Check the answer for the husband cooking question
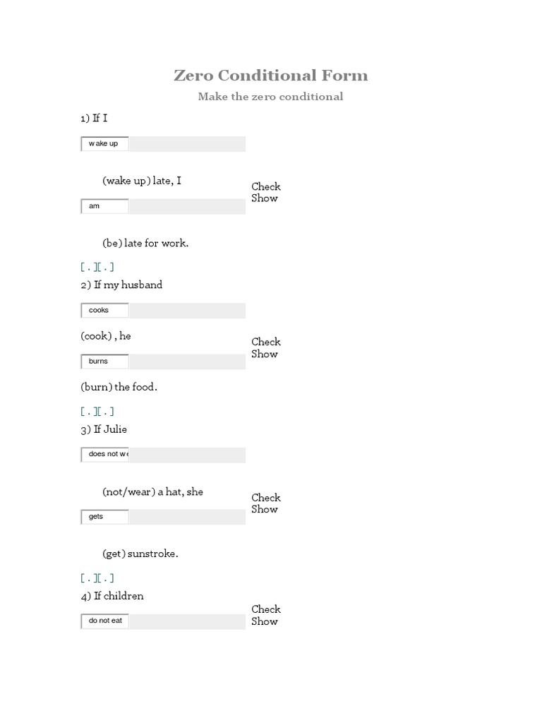 pyautogui.click(x=266, y=342)
